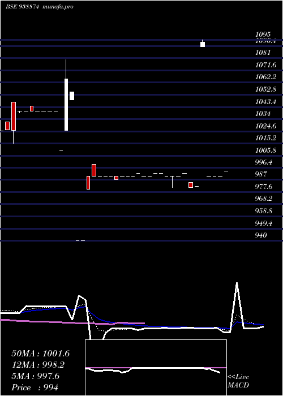Click the 1024.6 price axis label

[x=266, y=126]
